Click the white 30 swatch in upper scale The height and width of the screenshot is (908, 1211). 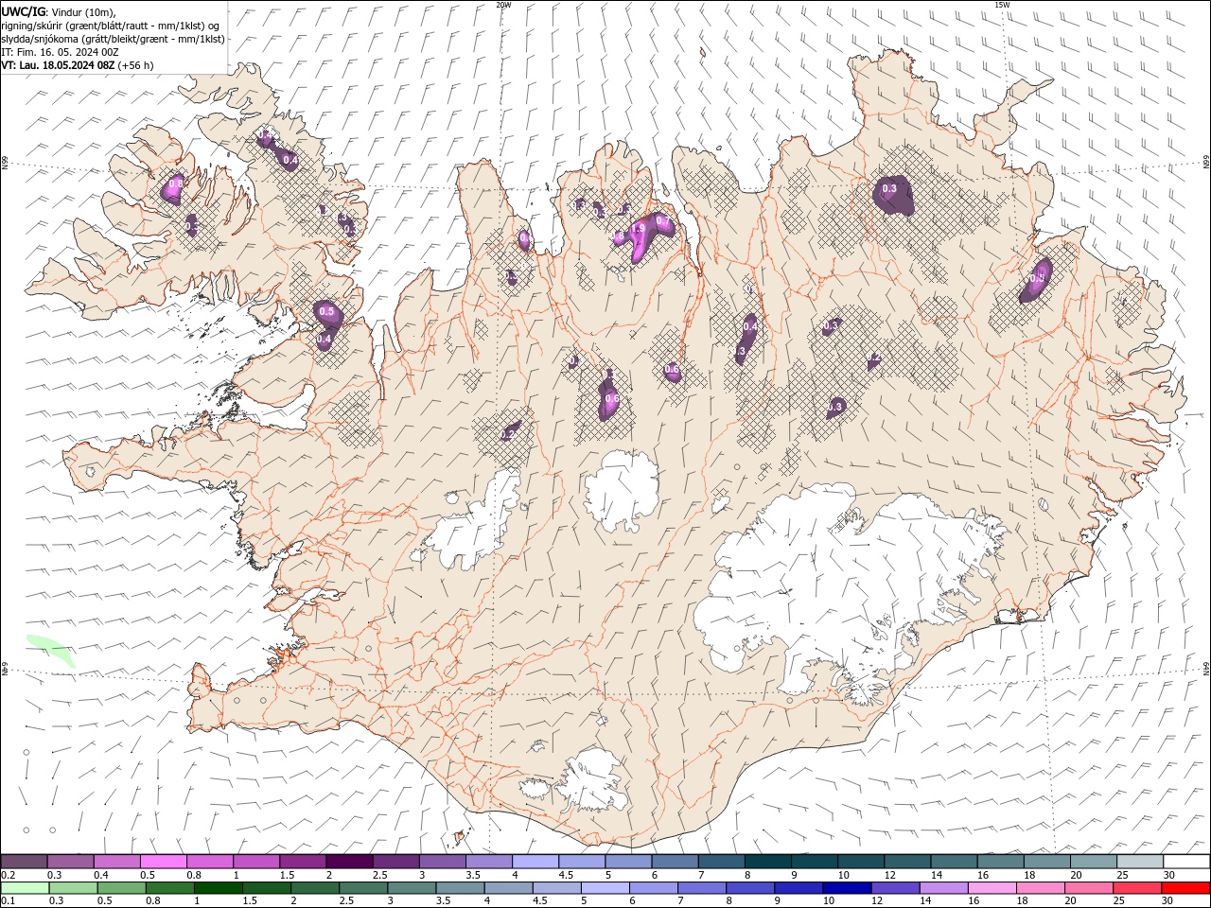pyautogui.click(x=1186, y=862)
